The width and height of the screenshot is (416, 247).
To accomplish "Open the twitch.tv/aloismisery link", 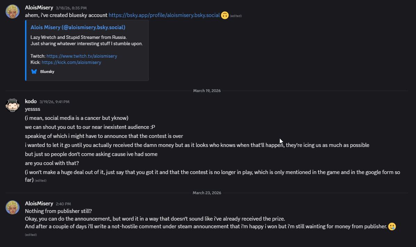I will [82, 56].
